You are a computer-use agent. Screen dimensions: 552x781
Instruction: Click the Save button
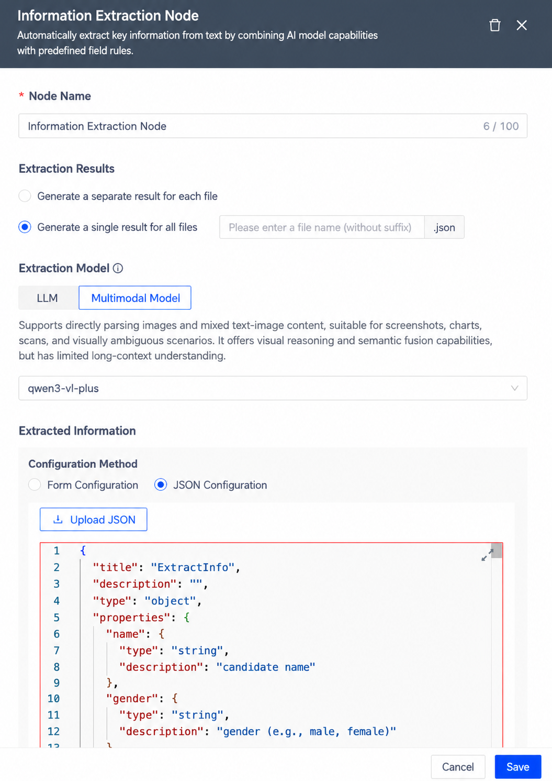(517, 767)
